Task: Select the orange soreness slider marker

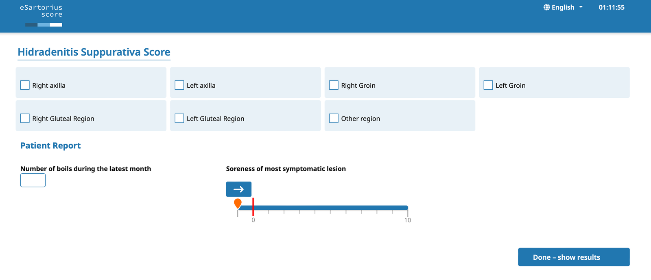Action: tap(238, 203)
